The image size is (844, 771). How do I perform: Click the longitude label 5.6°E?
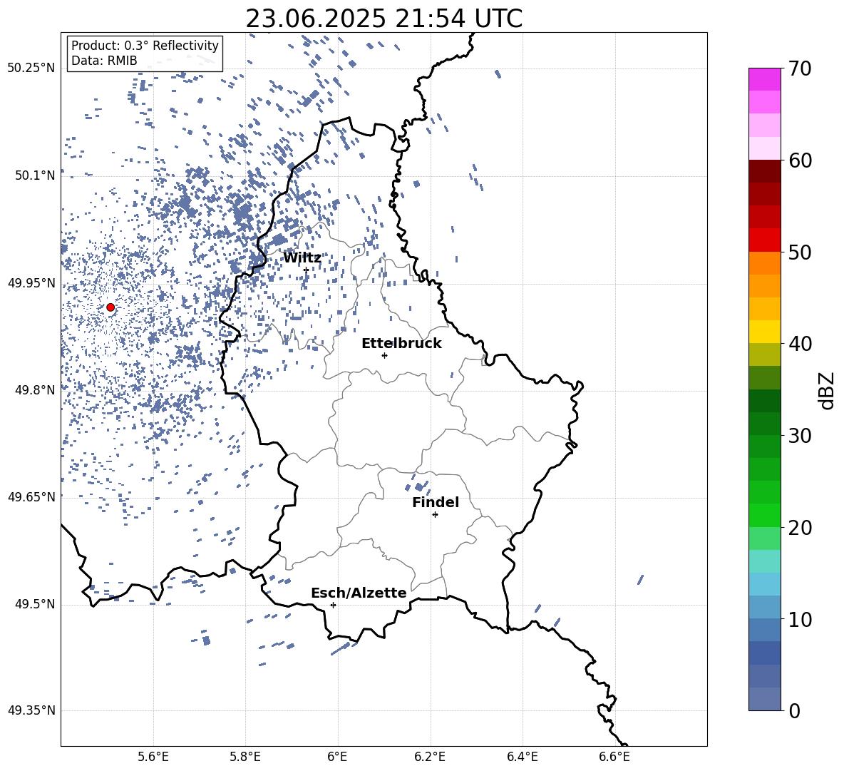point(153,757)
